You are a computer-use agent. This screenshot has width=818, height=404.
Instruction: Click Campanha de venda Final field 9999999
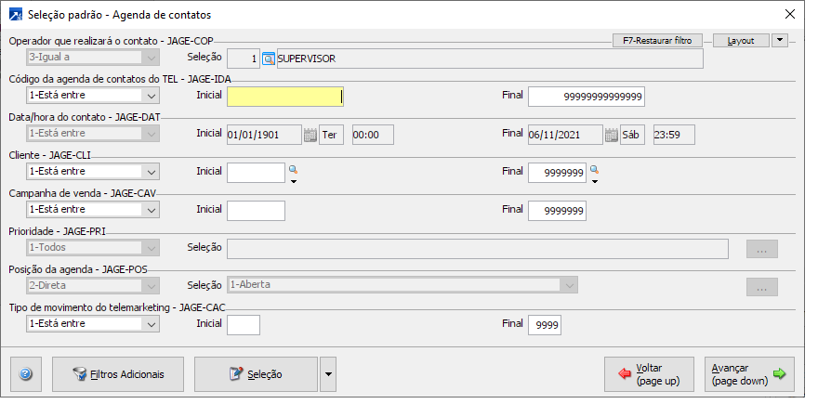pos(557,211)
